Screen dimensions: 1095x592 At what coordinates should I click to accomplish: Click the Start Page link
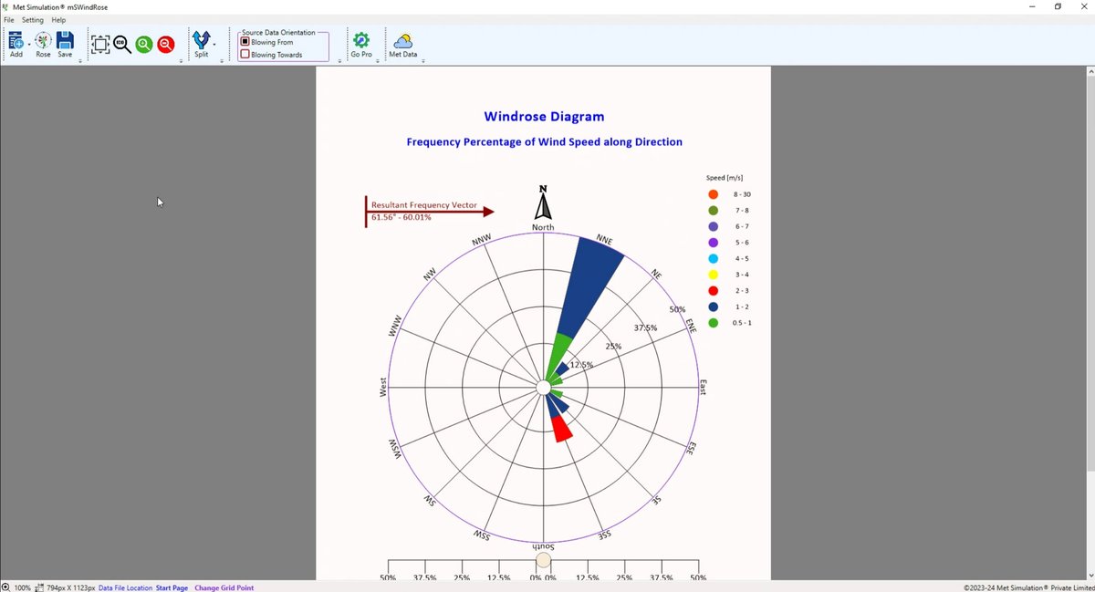(x=172, y=588)
